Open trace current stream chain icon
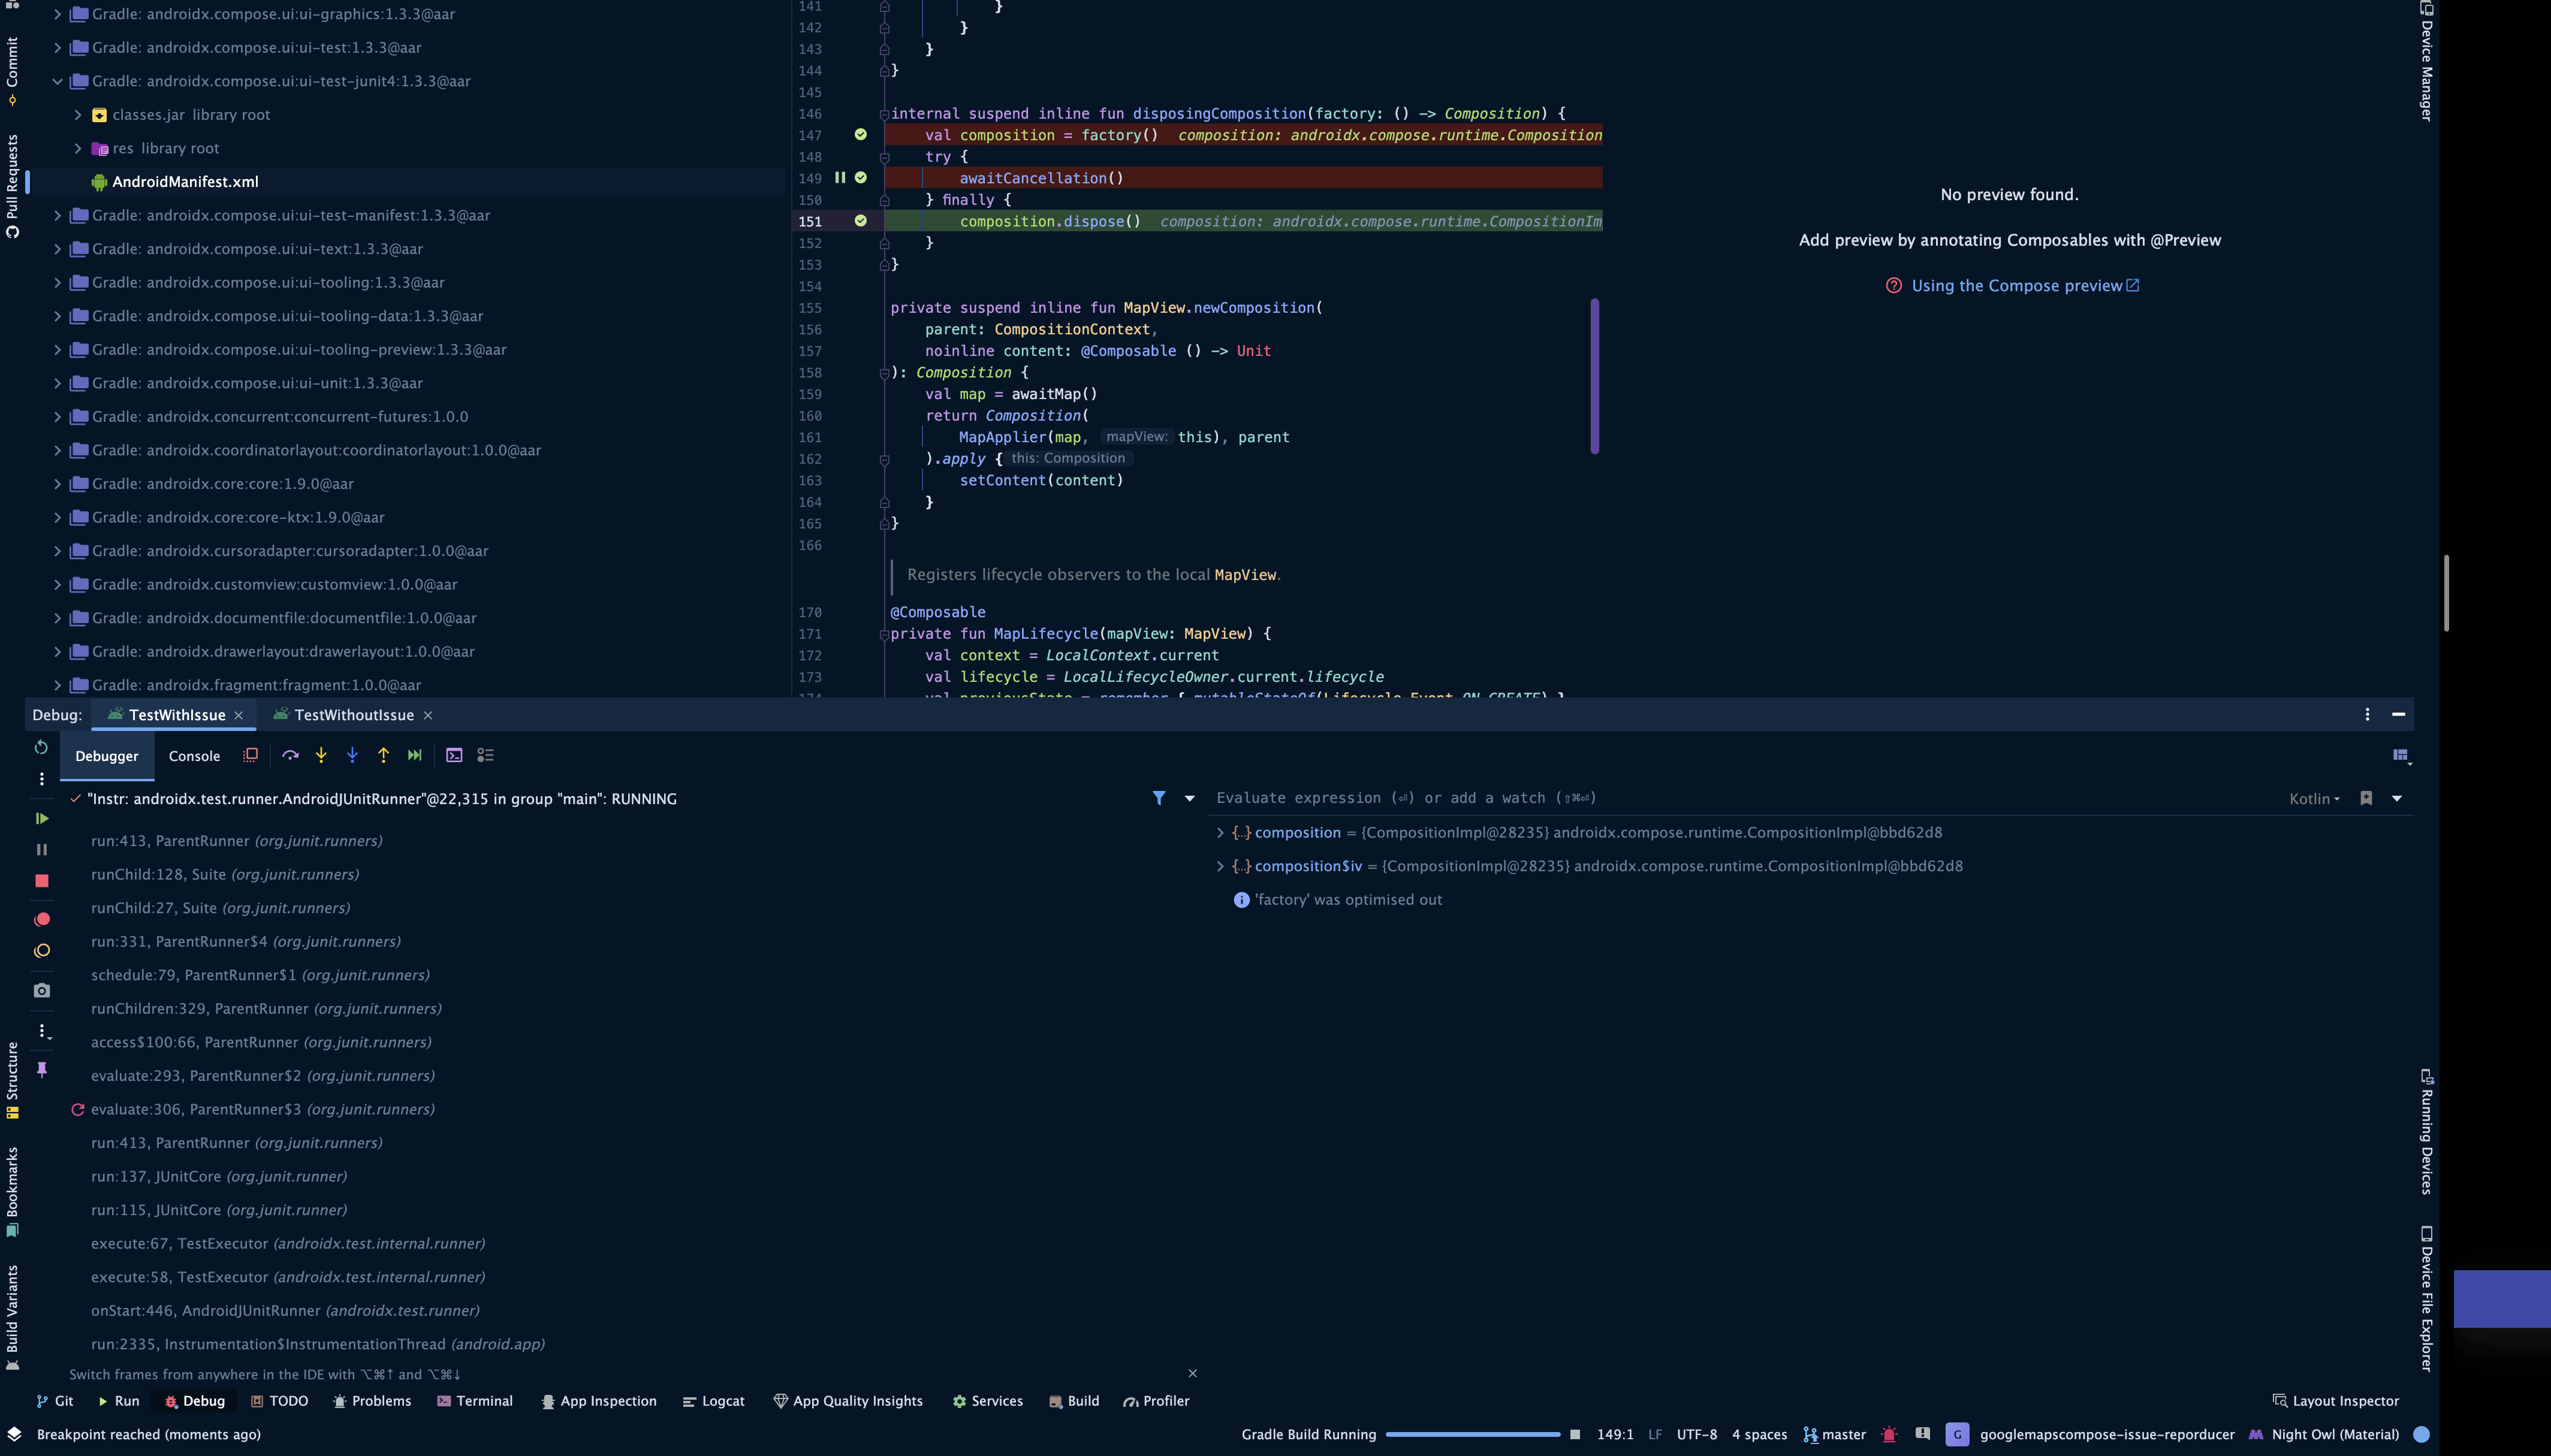Screen dimensions: 2551x1456 (x=485, y=755)
